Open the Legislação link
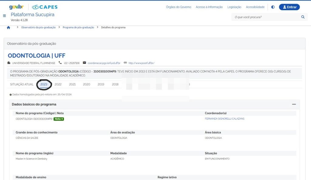 [234, 7]
